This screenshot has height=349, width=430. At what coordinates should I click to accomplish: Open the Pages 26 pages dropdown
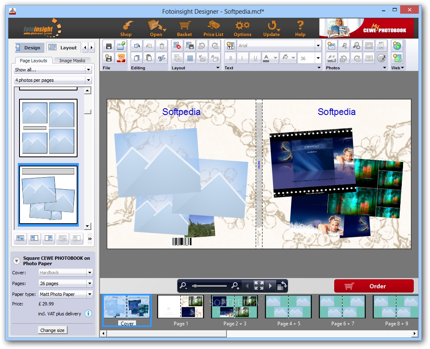(90, 283)
